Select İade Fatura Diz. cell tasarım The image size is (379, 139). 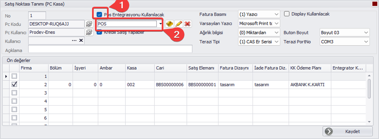271,85
